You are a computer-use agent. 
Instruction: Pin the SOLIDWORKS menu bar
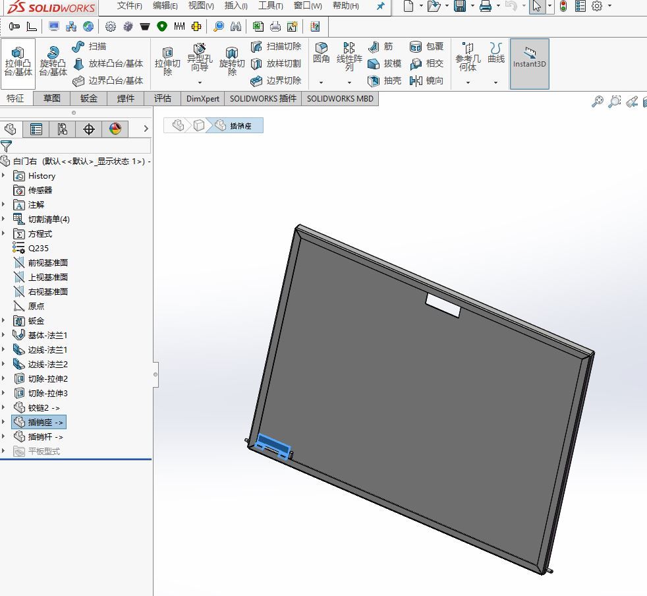[380, 6]
